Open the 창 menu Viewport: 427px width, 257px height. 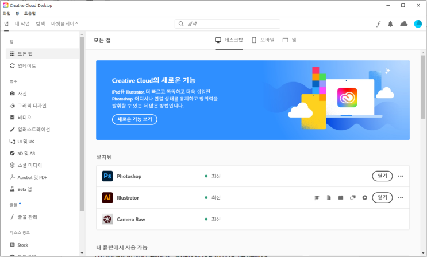point(17,13)
